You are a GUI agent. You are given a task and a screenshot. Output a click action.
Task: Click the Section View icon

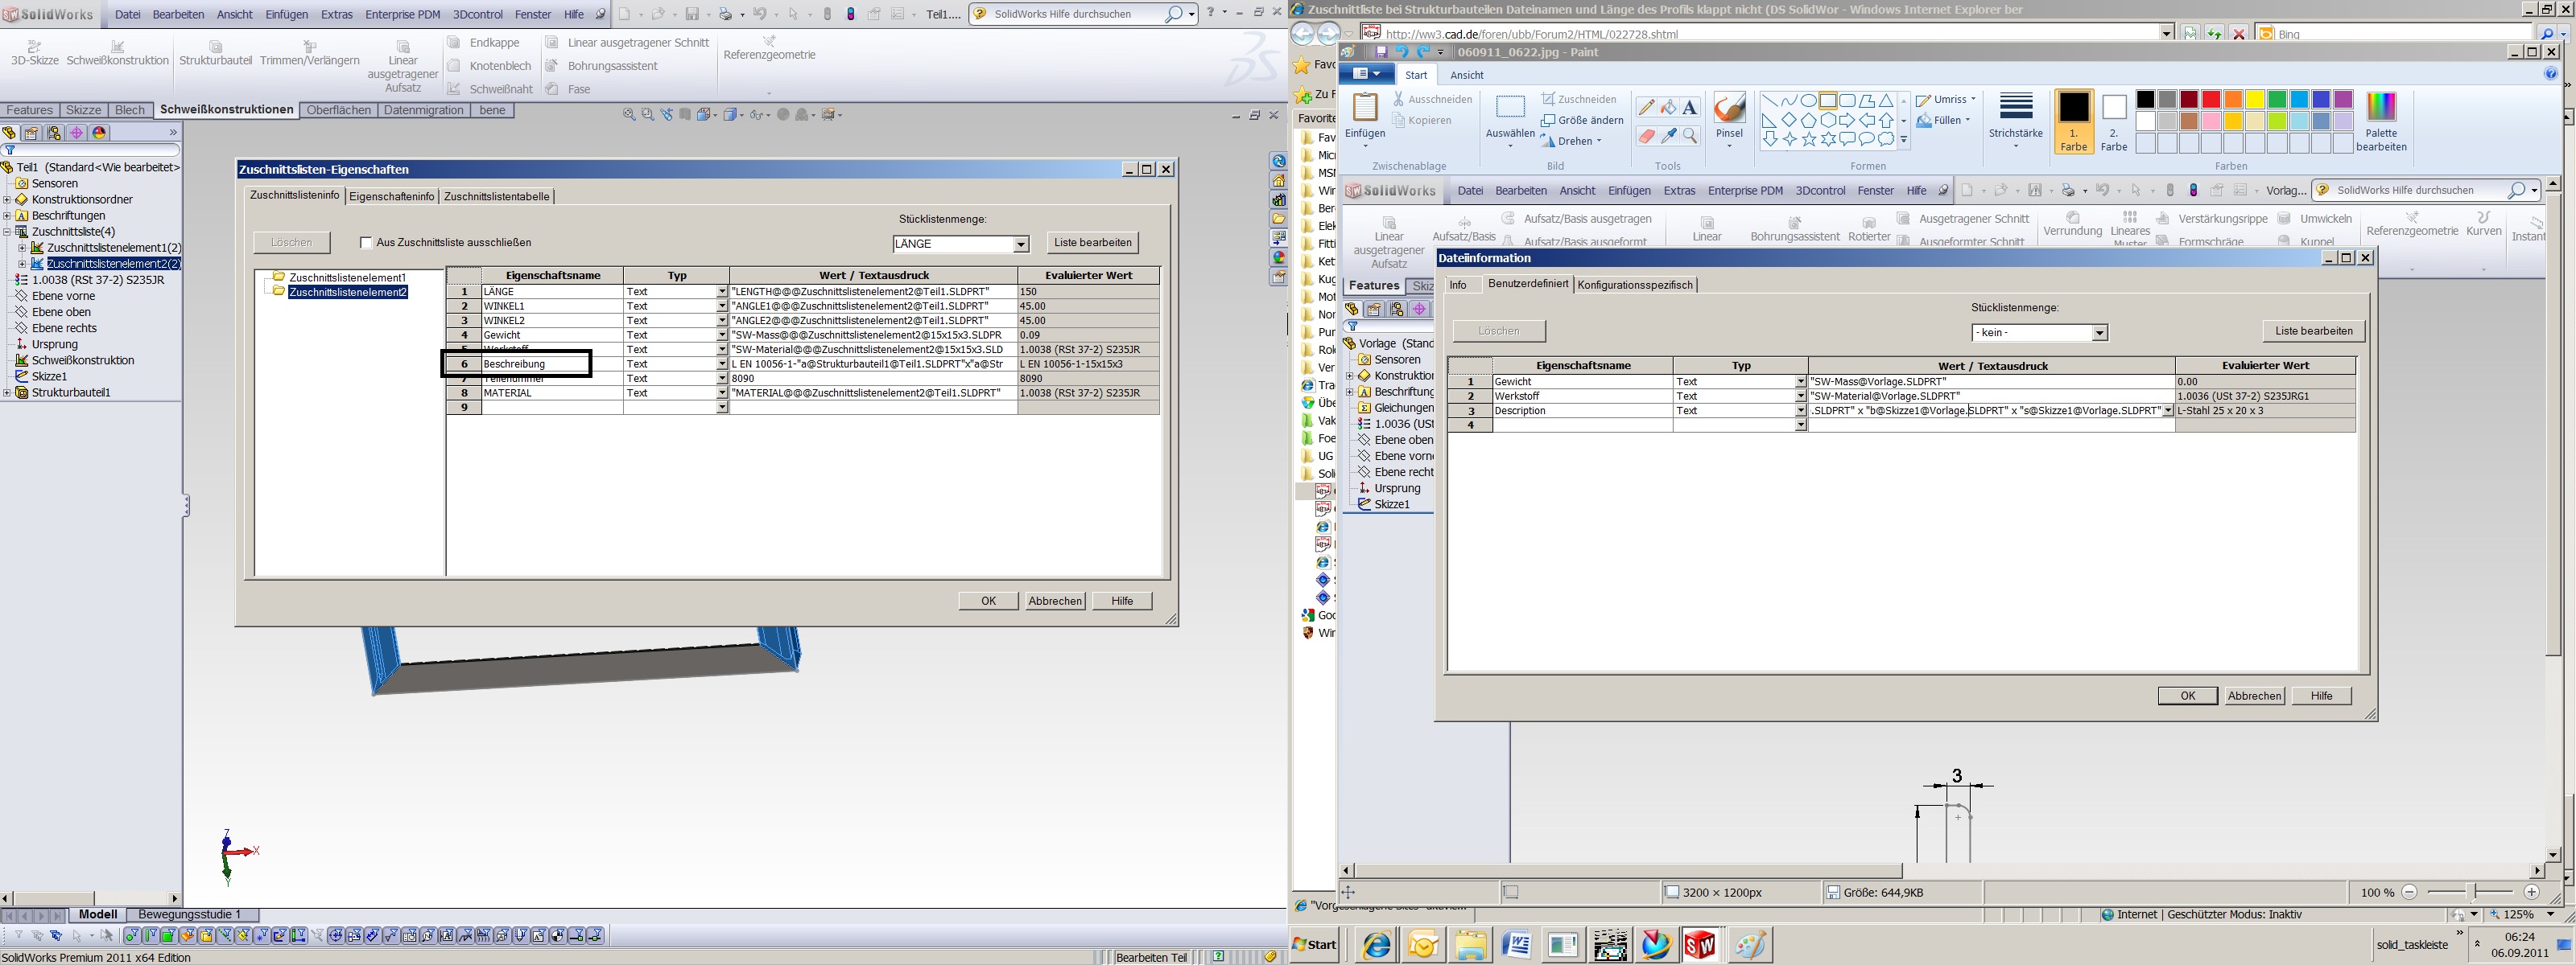[685, 115]
